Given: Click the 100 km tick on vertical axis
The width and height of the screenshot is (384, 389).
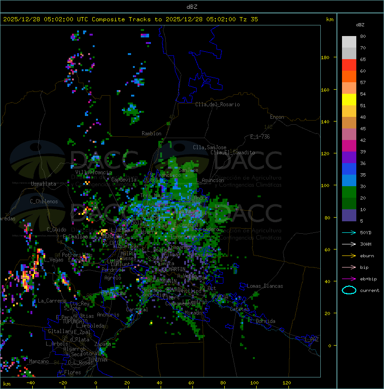Looking at the screenshot, I should (x=325, y=186).
